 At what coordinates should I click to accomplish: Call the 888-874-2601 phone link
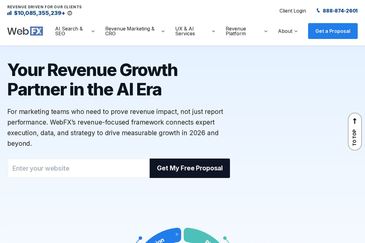click(340, 11)
